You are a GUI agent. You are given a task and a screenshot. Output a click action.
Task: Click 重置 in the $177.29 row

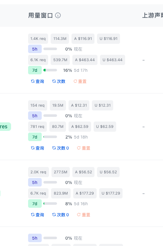click(x=83, y=215)
